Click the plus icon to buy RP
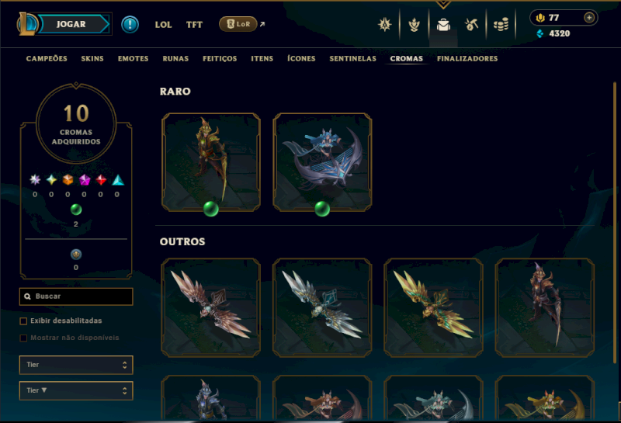The height and width of the screenshot is (423, 621). [x=589, y=18]
